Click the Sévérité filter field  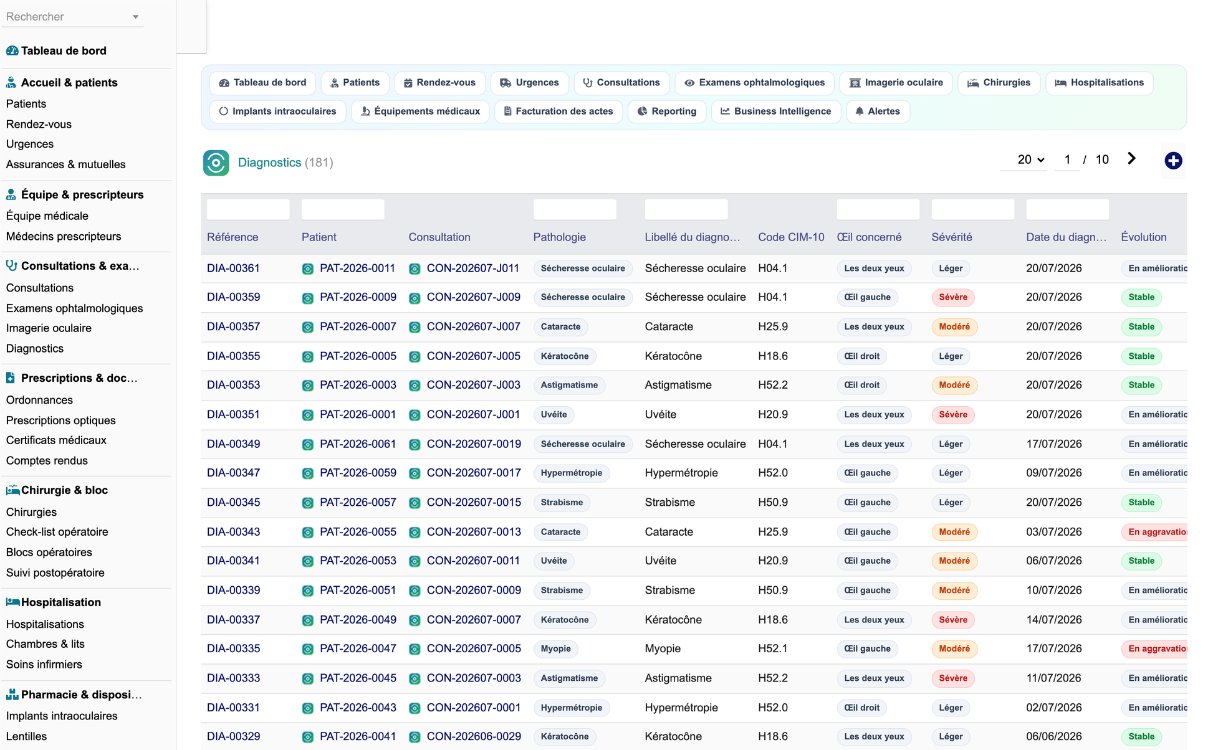pyautogui.click(x=972, y=209)
